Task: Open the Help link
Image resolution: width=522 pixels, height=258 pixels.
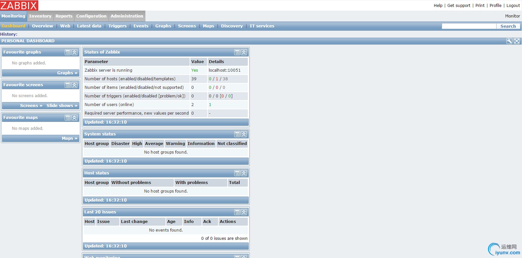Action: [438, 6]
